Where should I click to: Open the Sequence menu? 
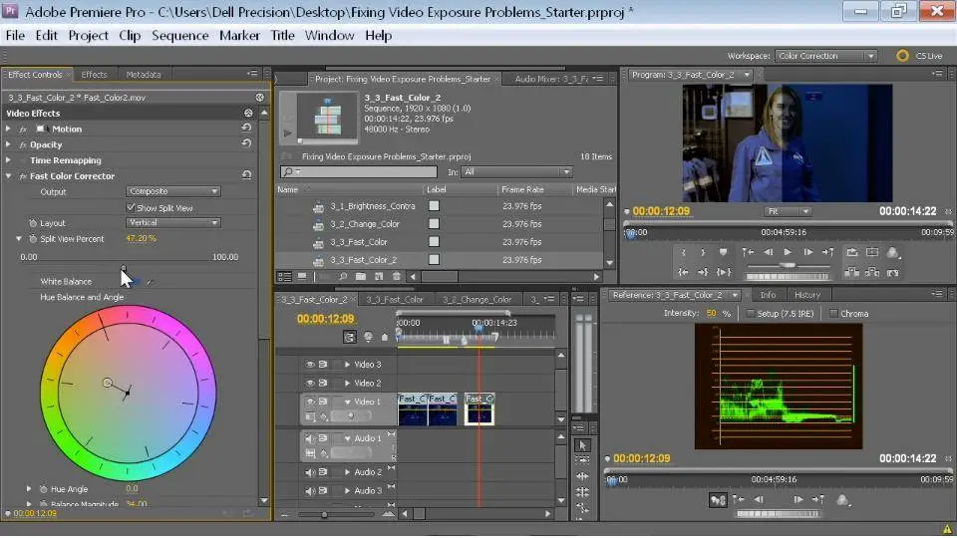point(180,36)
